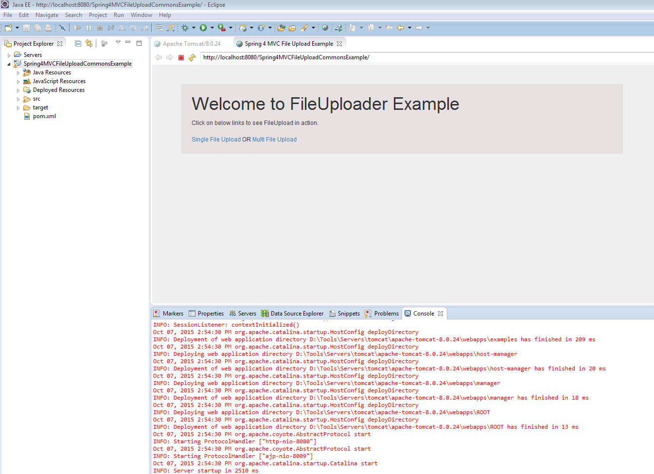Screen dimensions: 654x474
Task: Open the External Tools dropdown arrow
Action: coord(230,28)
